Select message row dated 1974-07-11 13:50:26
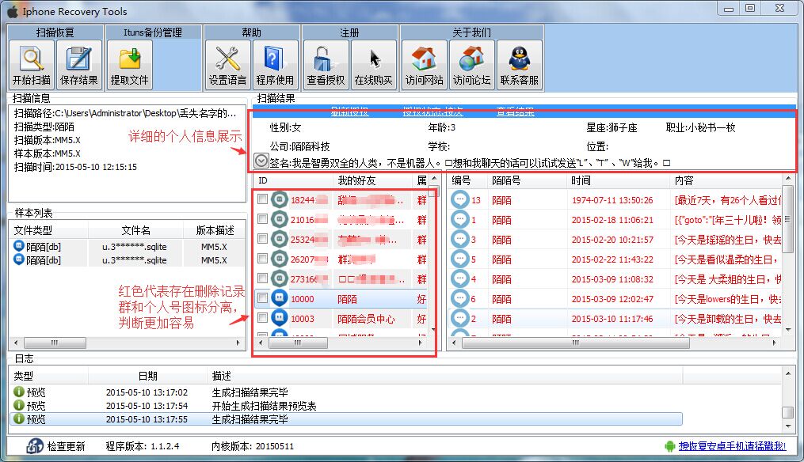Screen dimensions: 804x462 pos(615,200)
